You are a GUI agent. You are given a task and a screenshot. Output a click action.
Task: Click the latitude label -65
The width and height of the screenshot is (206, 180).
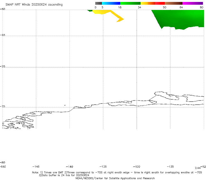point(3,35)
